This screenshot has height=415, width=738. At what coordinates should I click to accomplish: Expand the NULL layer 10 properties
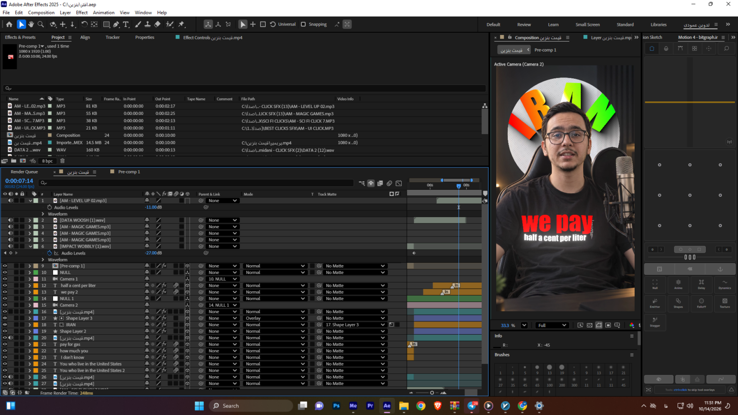coord(30,273)
